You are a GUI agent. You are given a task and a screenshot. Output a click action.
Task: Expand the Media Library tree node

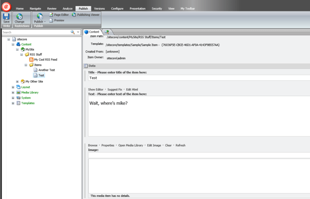[13, 92]
